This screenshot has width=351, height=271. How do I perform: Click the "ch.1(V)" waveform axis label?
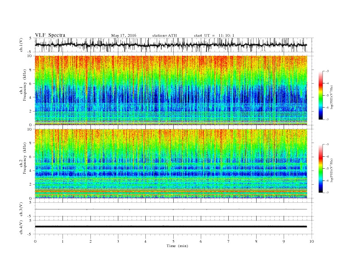21,45
